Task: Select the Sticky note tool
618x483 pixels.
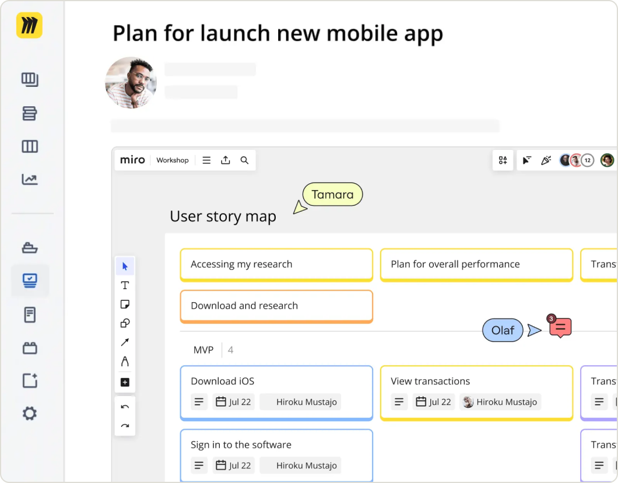Action: coord(125,304)
